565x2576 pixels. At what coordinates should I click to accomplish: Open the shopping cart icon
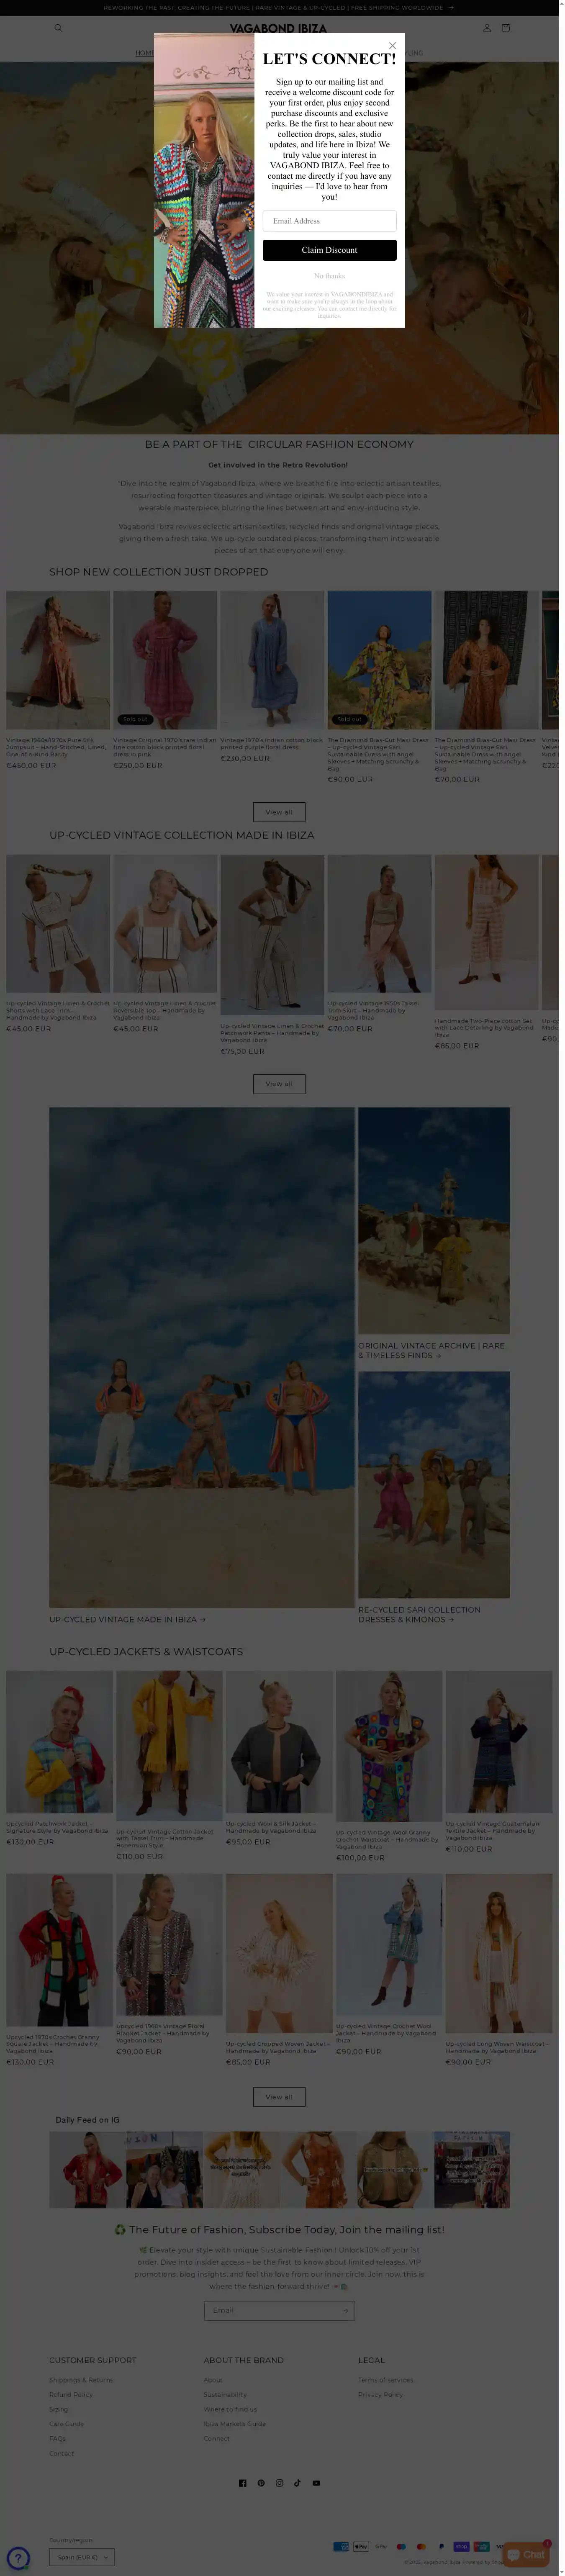pos(505,28)
